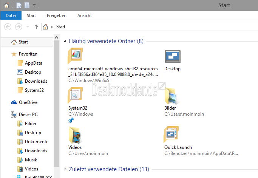
Task: Go back with the back arrow button
Action: pos(8,27)
